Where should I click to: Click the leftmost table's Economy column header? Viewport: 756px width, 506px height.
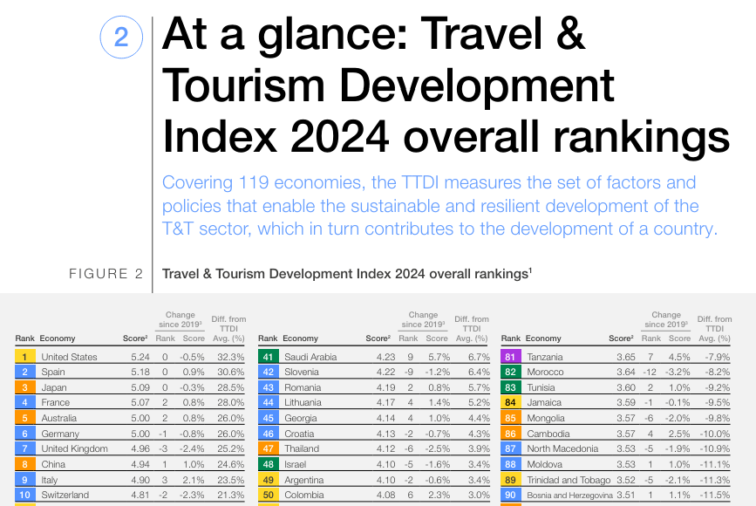[x=57, y=338]
